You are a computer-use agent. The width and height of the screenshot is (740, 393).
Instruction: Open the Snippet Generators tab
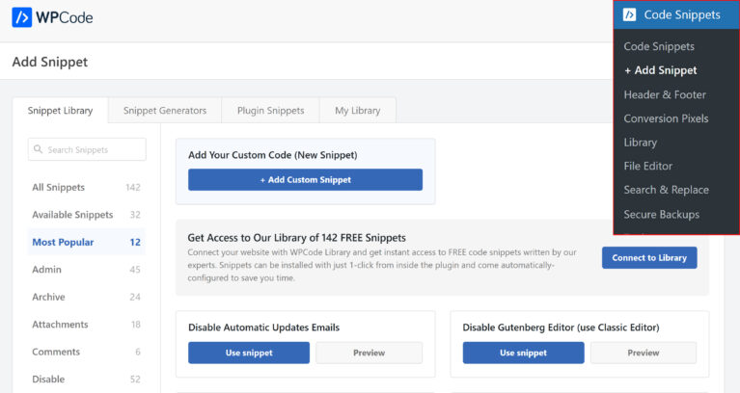pyautogui.click(x=165, y=110)
